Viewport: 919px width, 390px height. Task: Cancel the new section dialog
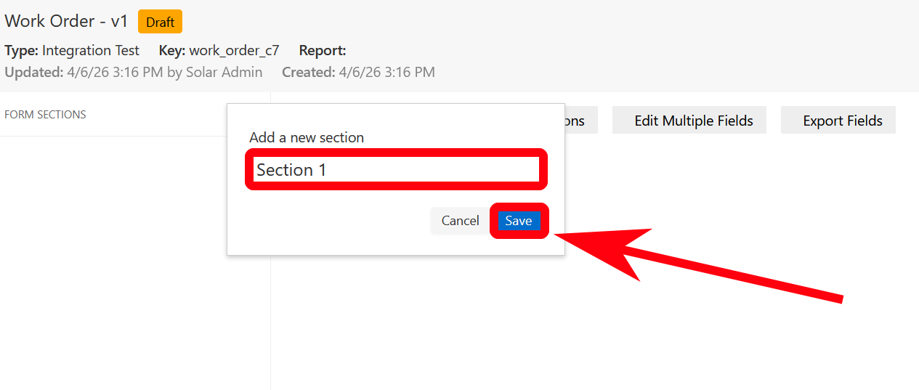point(460,221)
